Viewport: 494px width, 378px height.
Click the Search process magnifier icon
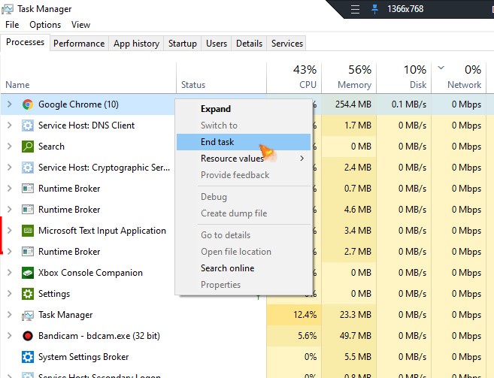point(28,147)
